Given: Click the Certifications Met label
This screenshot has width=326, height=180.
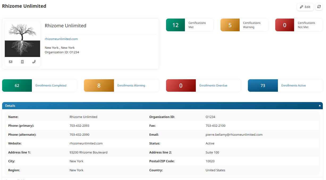Looking at the screenshot, I should [197, 25].
